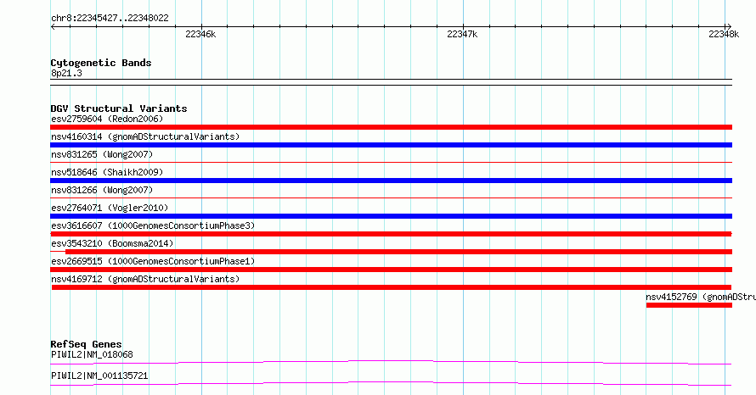756x395 pixels.
Task: Open nsv831265 (Wong2007) label
Action: pos(102,154)
